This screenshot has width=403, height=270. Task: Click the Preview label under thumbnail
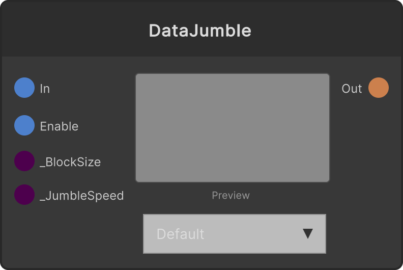pos(231,195)
